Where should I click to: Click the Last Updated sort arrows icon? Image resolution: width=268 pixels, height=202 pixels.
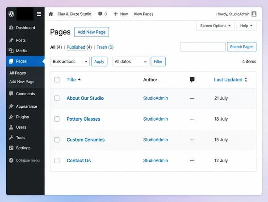(x=246, y=80)
